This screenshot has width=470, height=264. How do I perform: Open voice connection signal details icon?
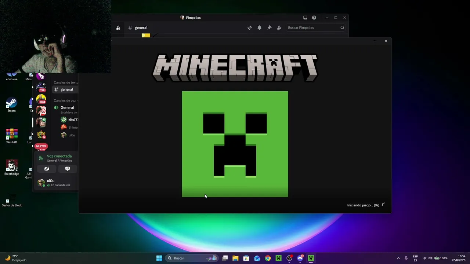(x=41, y=158)
